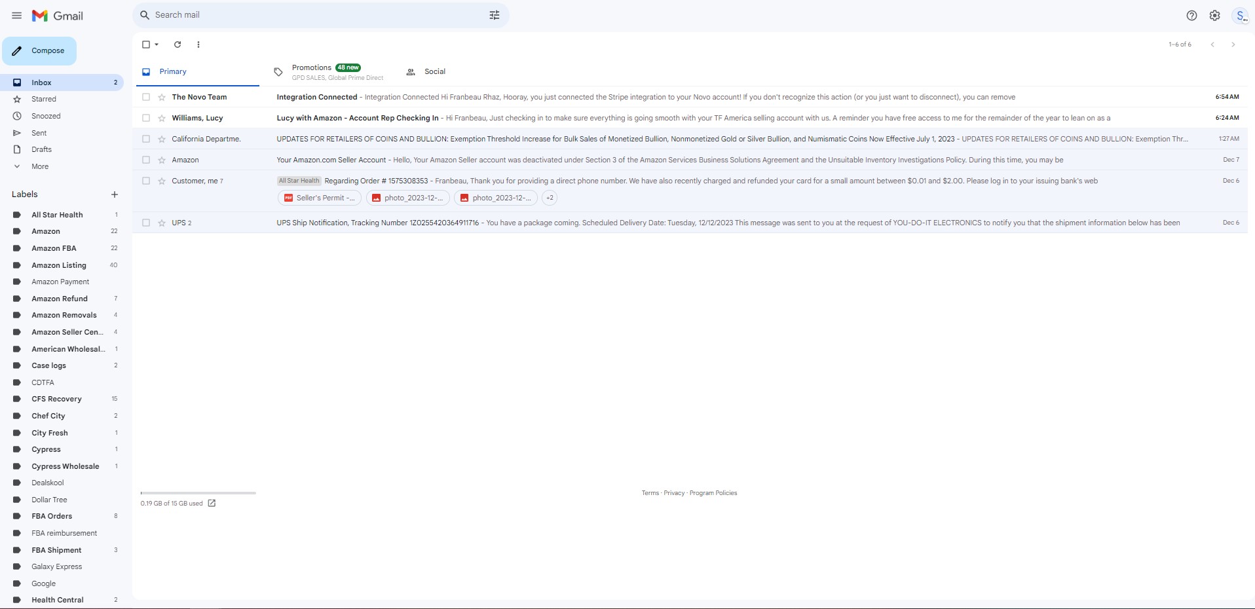This screenshot has height=609, width=1255.
Task: Star the Williams, Lucy email
Action: (162, 118)
